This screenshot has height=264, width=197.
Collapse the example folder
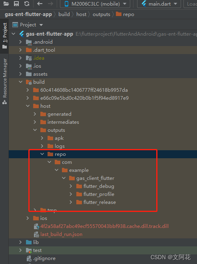[57, 170]
